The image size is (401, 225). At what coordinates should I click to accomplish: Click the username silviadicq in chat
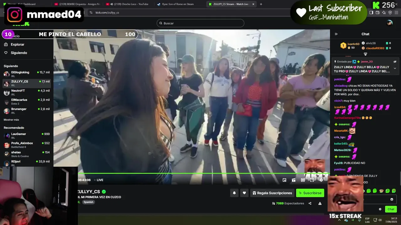point(341,86)
